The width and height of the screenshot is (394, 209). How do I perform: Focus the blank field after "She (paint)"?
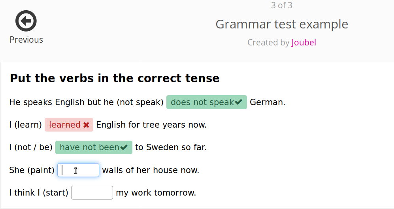78,170
